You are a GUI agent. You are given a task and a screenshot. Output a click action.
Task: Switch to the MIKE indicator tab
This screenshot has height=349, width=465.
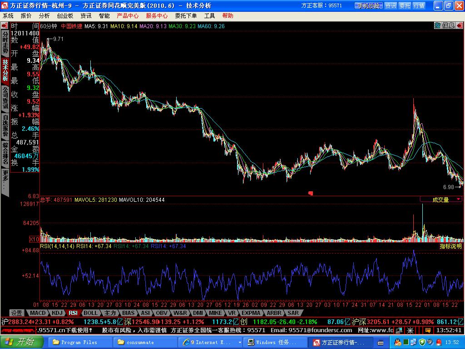(x=215, y=313)
